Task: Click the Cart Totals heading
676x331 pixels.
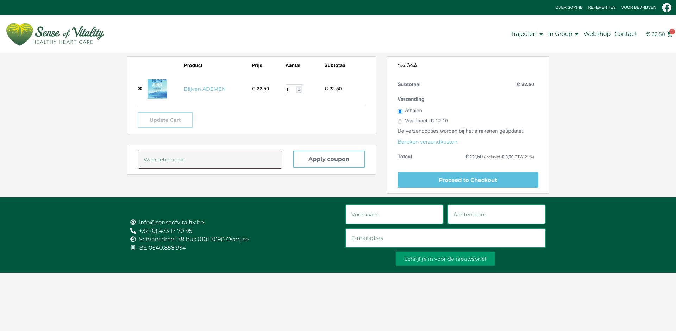Action: 407,65
